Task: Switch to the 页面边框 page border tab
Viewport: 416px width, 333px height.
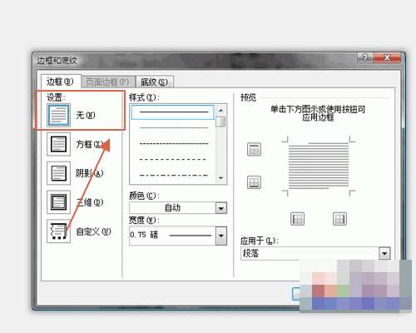Action: click(108, 82)
